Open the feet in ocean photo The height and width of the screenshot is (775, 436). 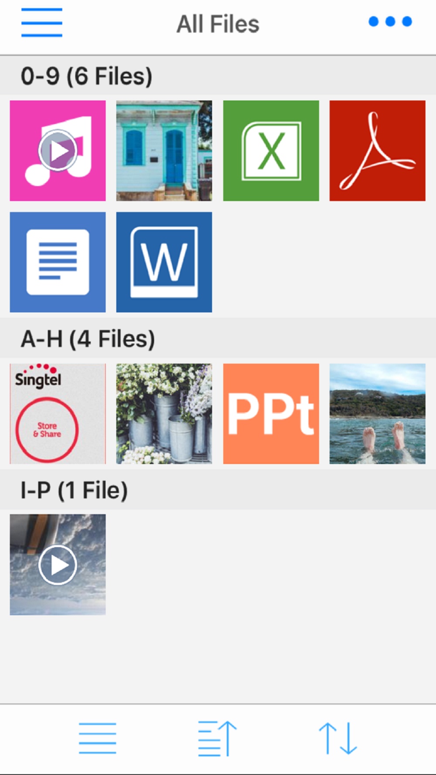(x=377, y=414)
